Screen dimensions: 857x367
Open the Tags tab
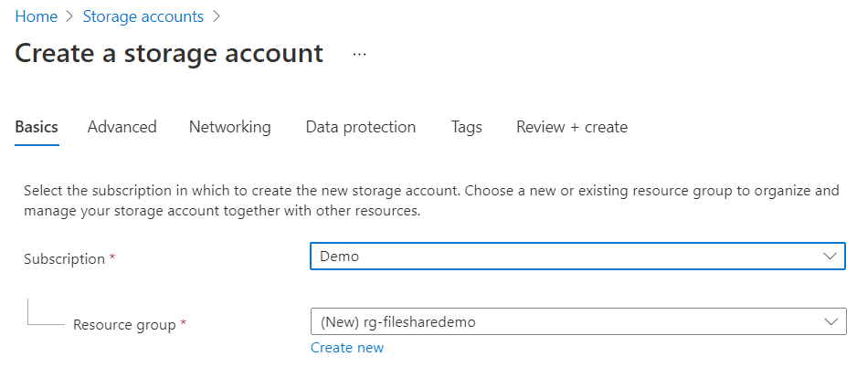coord(466,127)
